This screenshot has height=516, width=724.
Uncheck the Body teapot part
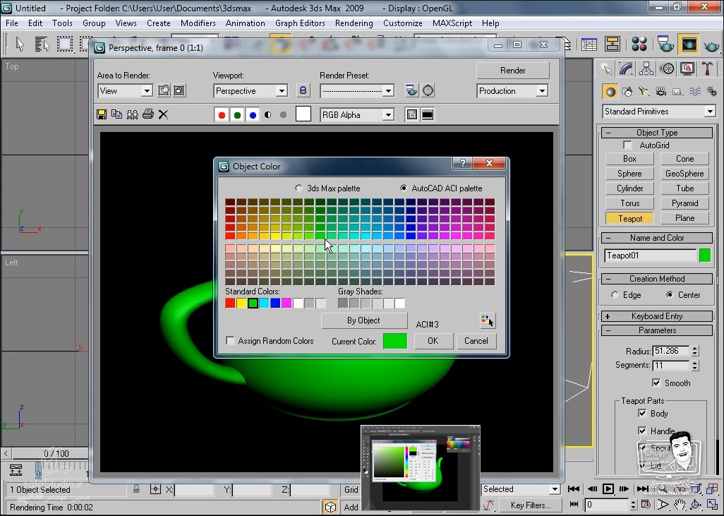[642, 413]
